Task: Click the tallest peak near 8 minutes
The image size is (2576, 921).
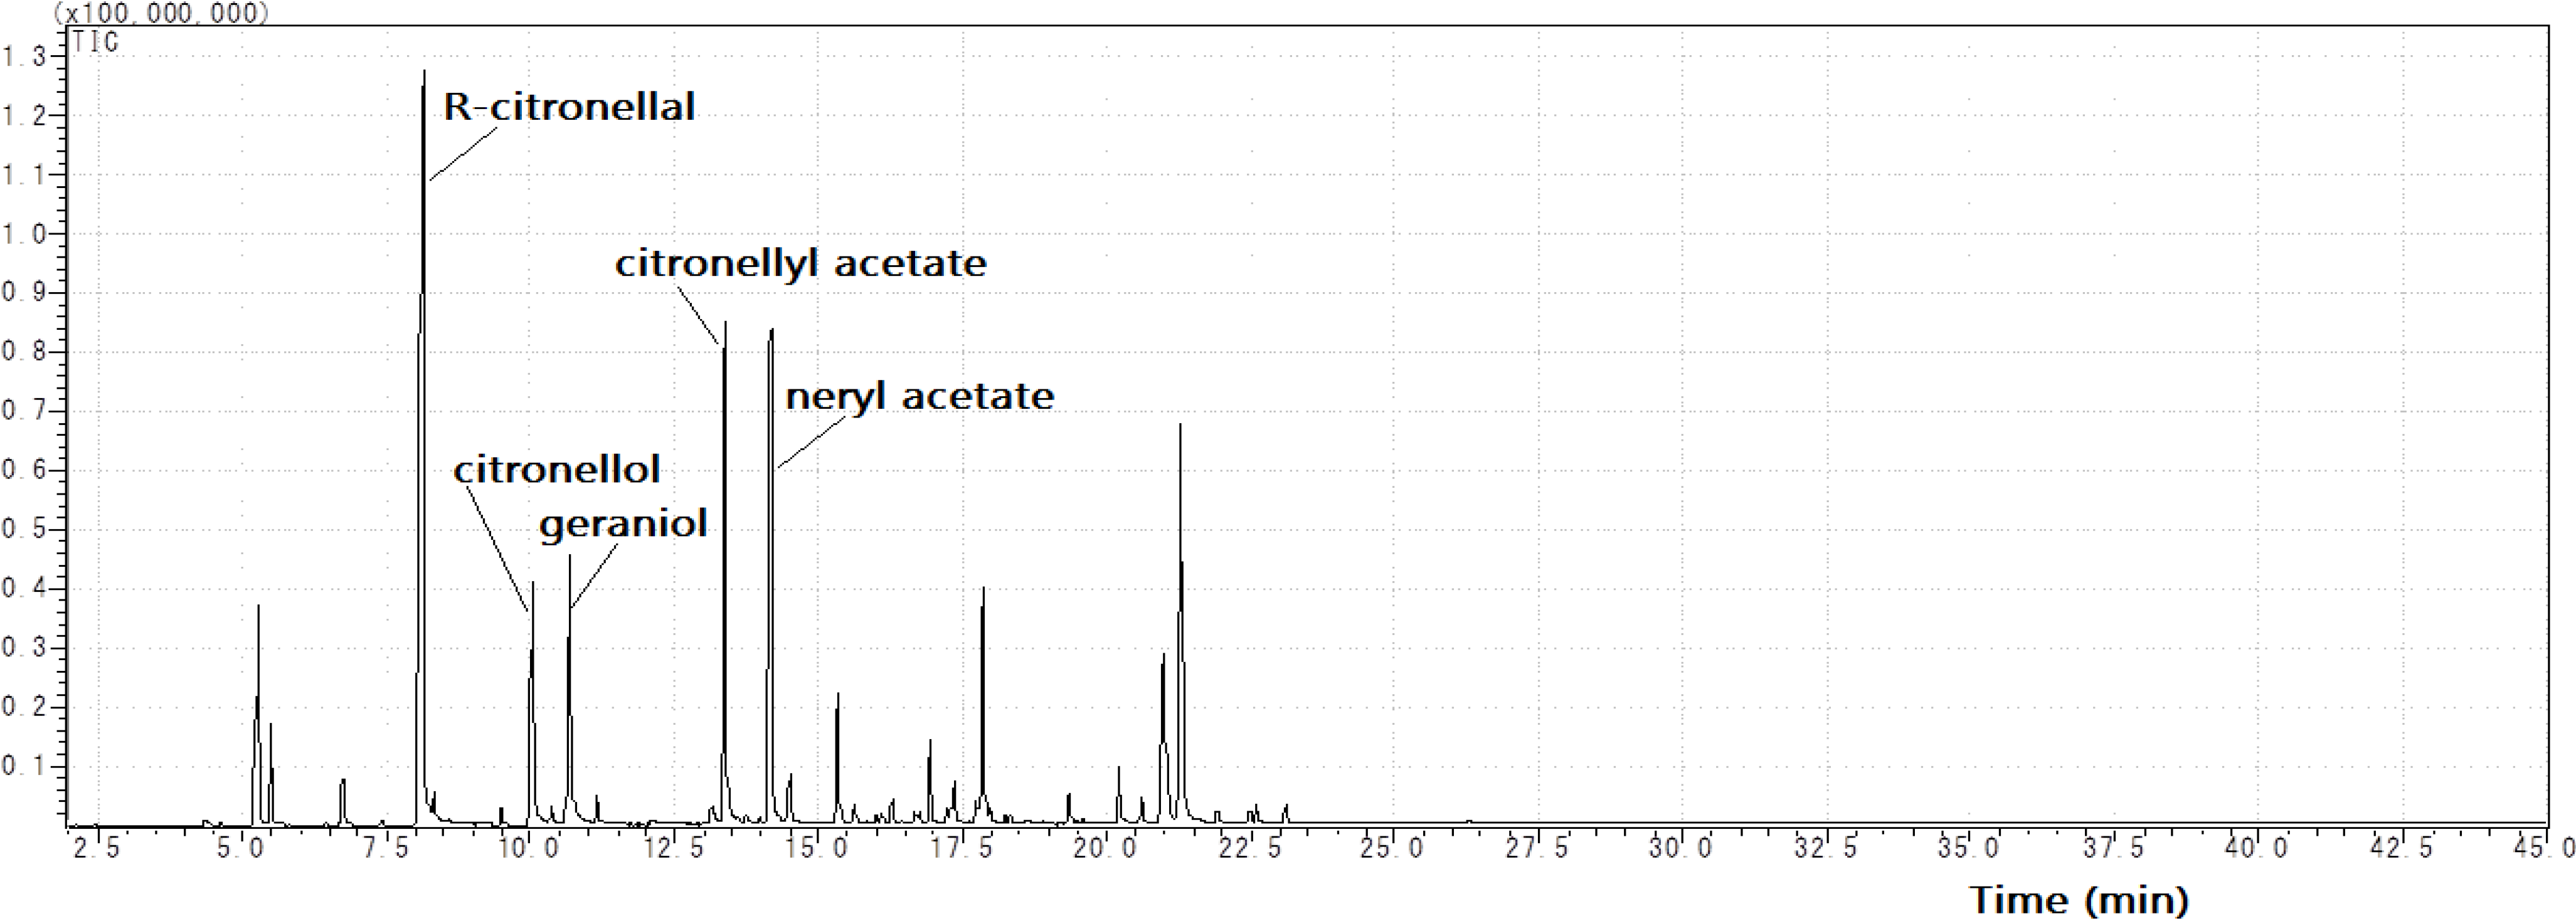Action: click(x=422, y=450)
